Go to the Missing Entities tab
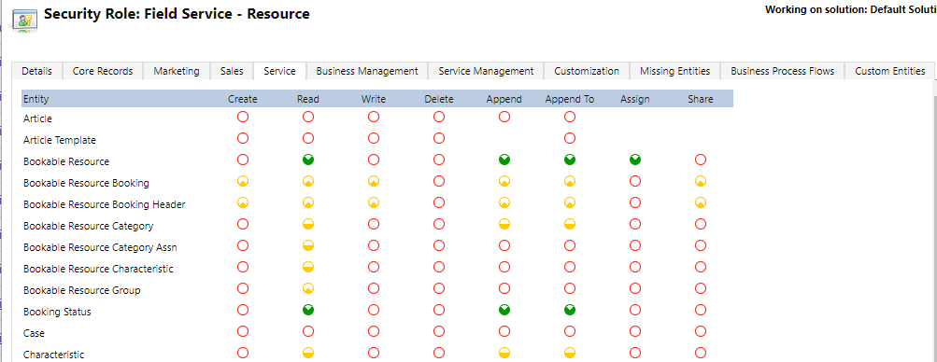The height and width of the screenshot is (362, 937). (674, 71)
